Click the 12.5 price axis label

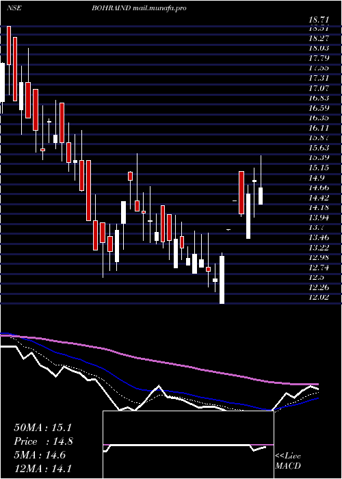point(317,277)
